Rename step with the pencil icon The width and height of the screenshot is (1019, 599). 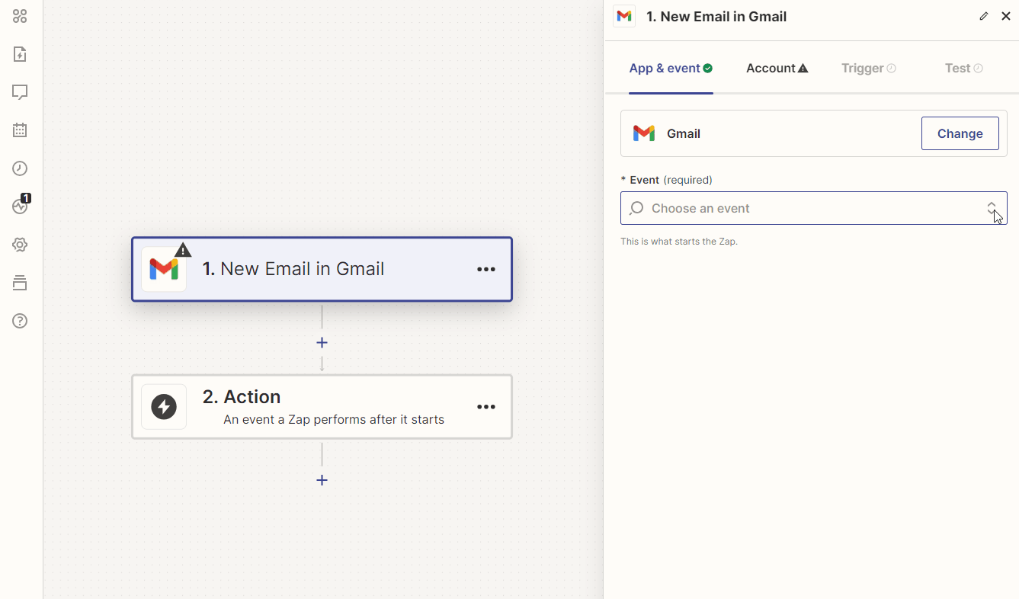tap(984, 16)
